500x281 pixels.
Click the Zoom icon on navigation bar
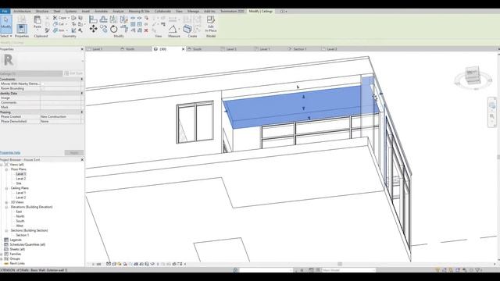(x=491, y=116)
